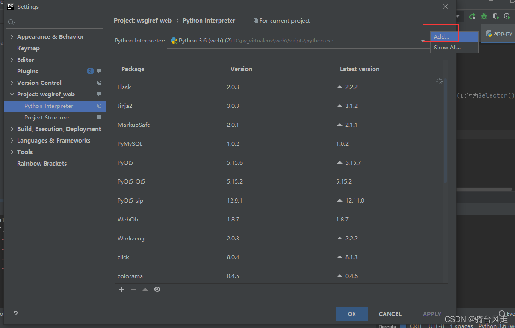Image resolution: width=515 pixels, height=328 pixels.
Task: Choose Add... from the interpreter menu
Action: [454, 36]
